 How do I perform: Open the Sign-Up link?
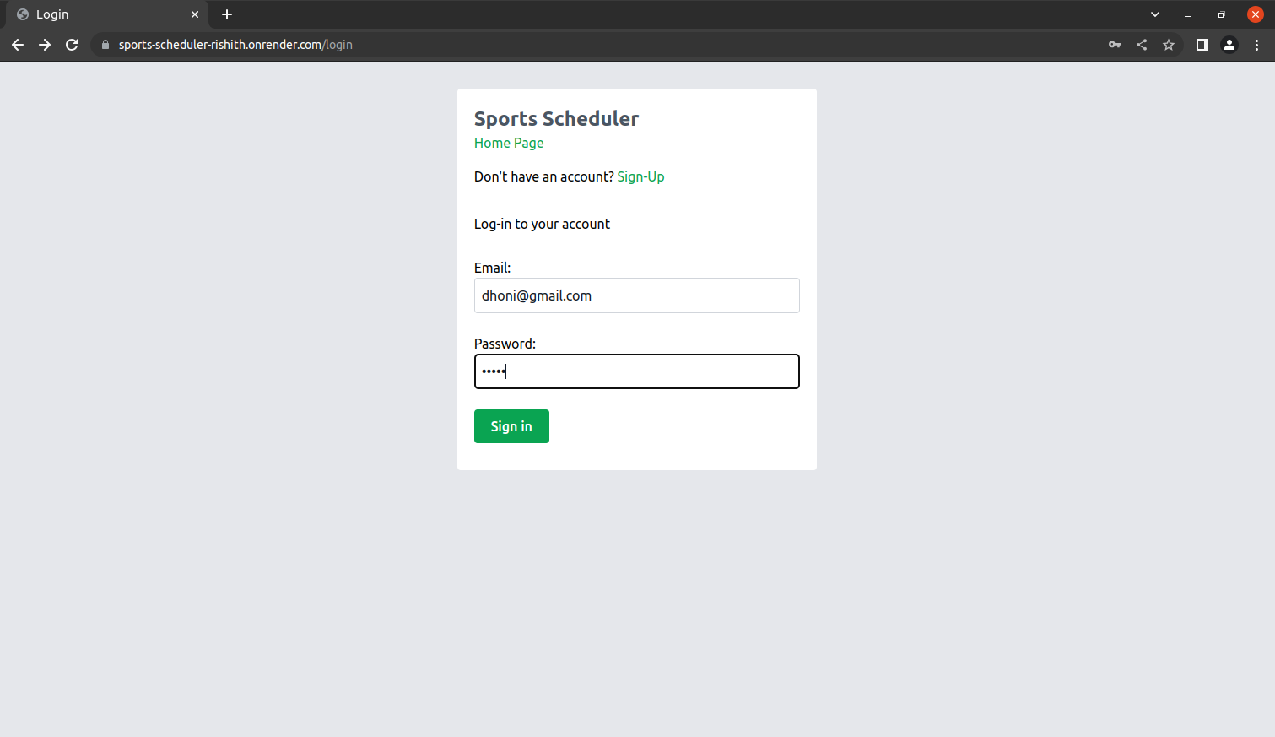[640, 176]
